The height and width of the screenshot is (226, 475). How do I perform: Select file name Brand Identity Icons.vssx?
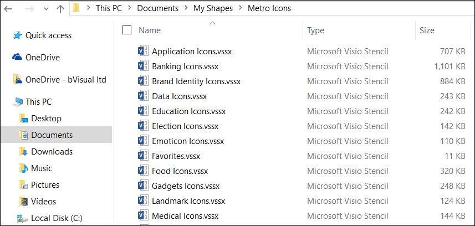pos(196,81)
